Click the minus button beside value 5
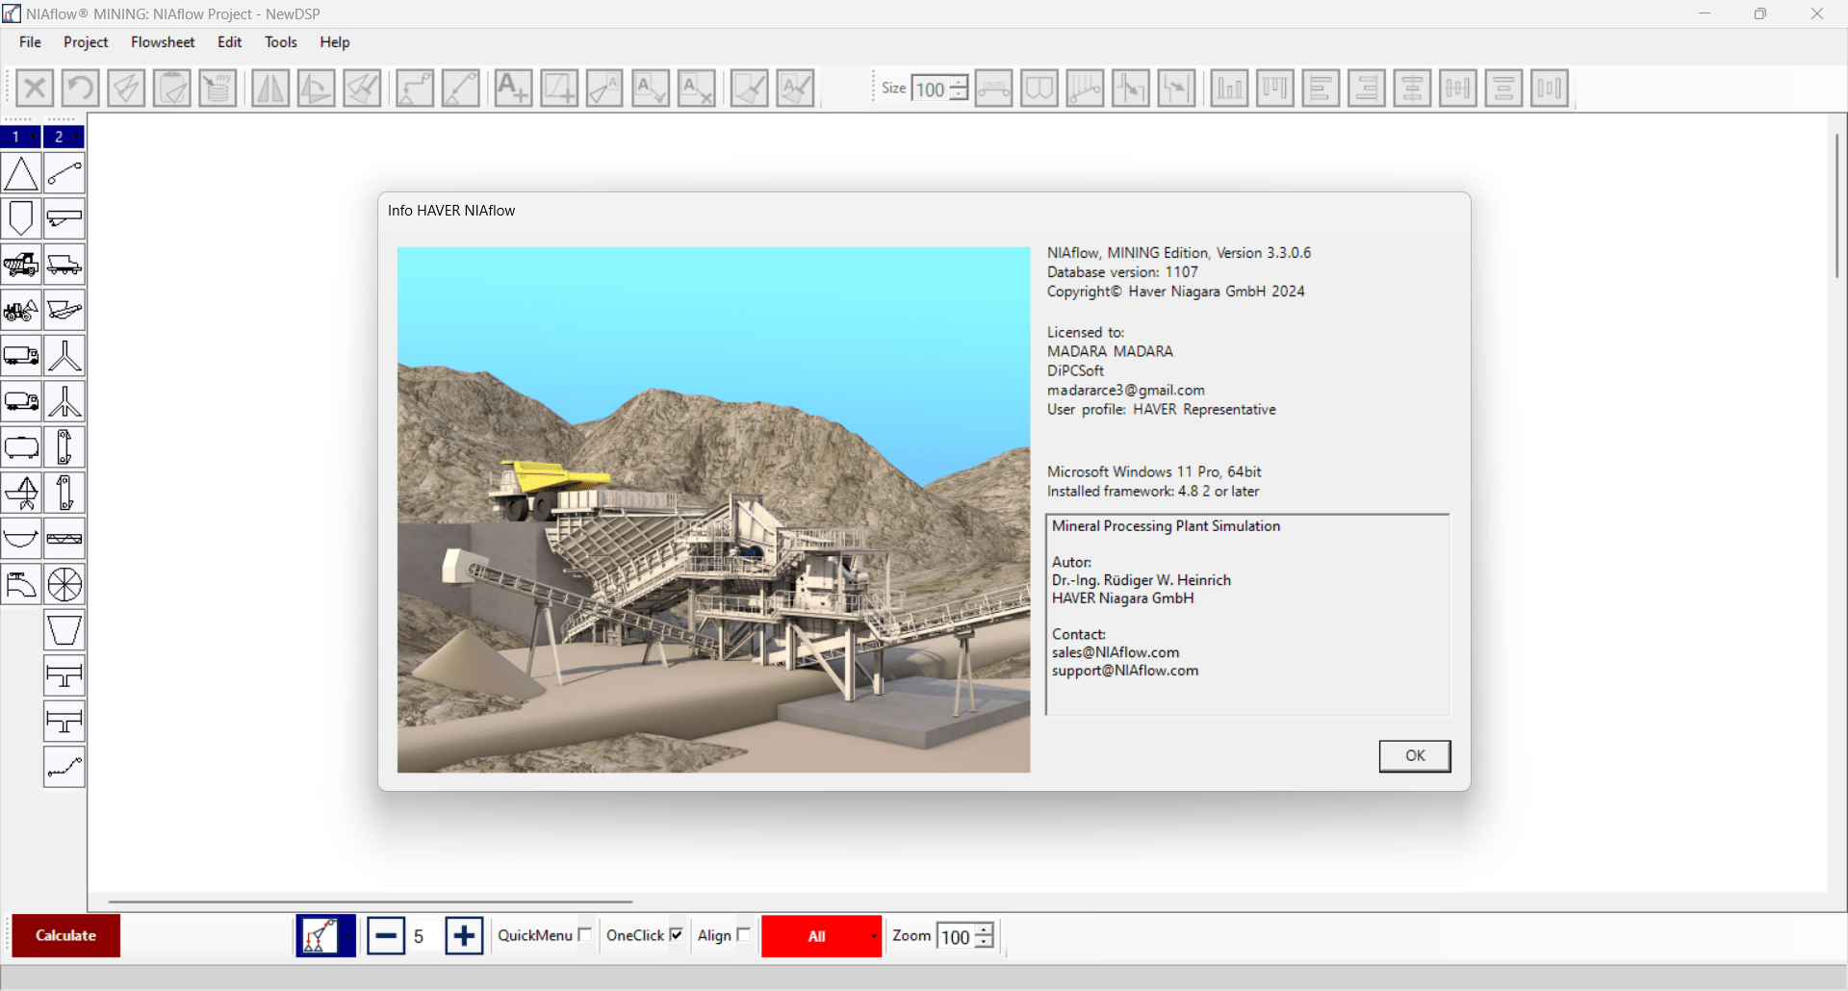Screen dimensions: 1848x991 coord(386,935)
